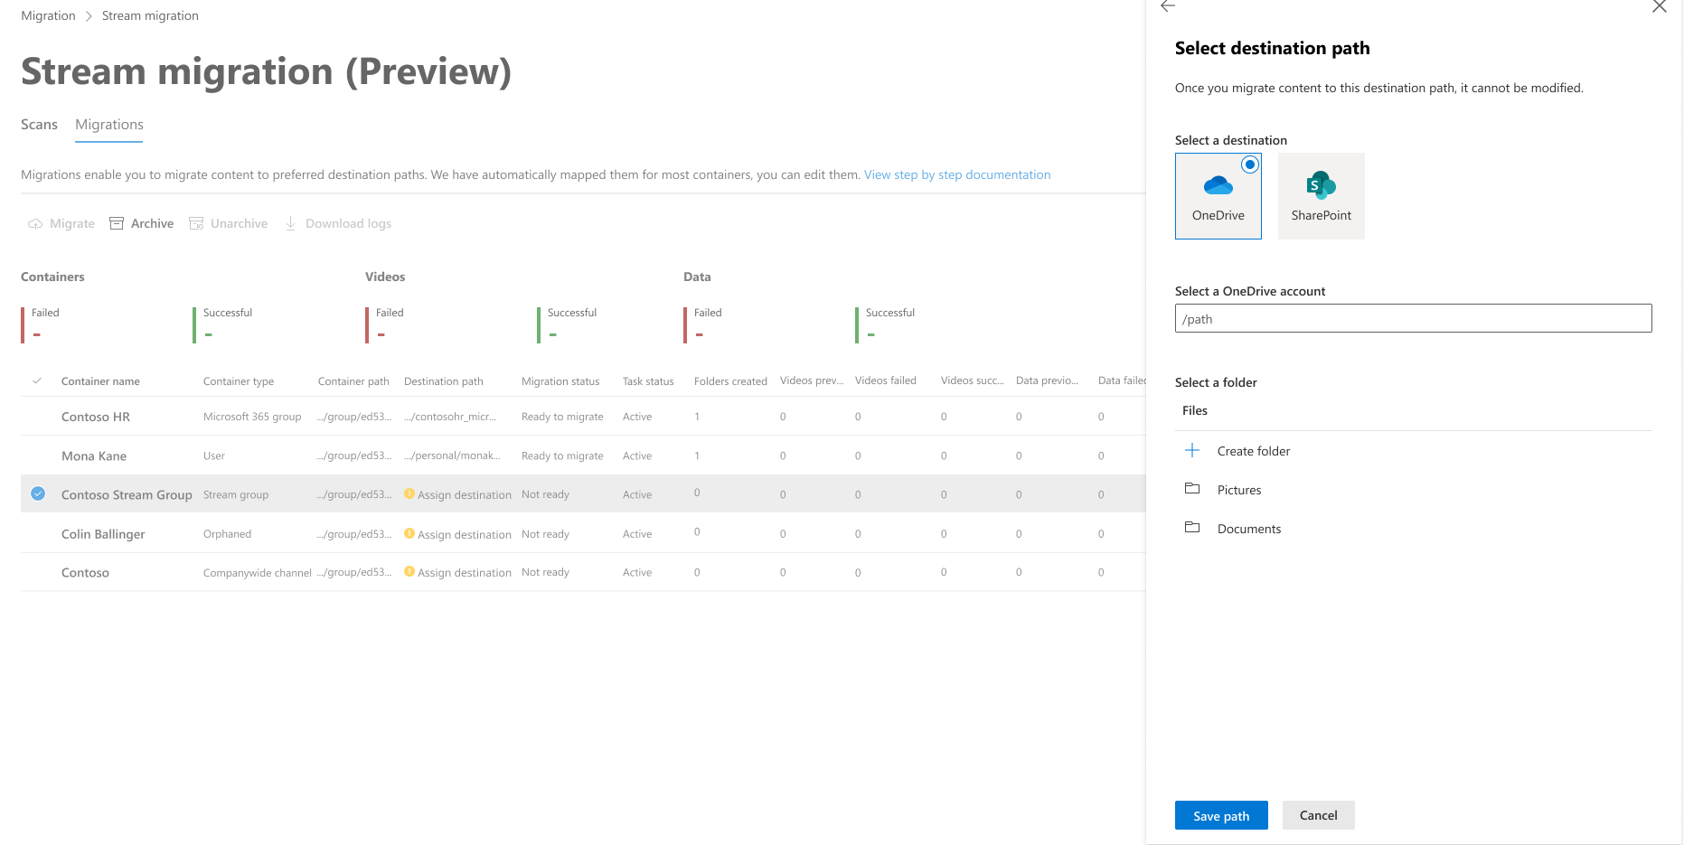Focus the OneDrive account path field
Viewport: 1684px width, 845px height.
tap(1413, 318)
